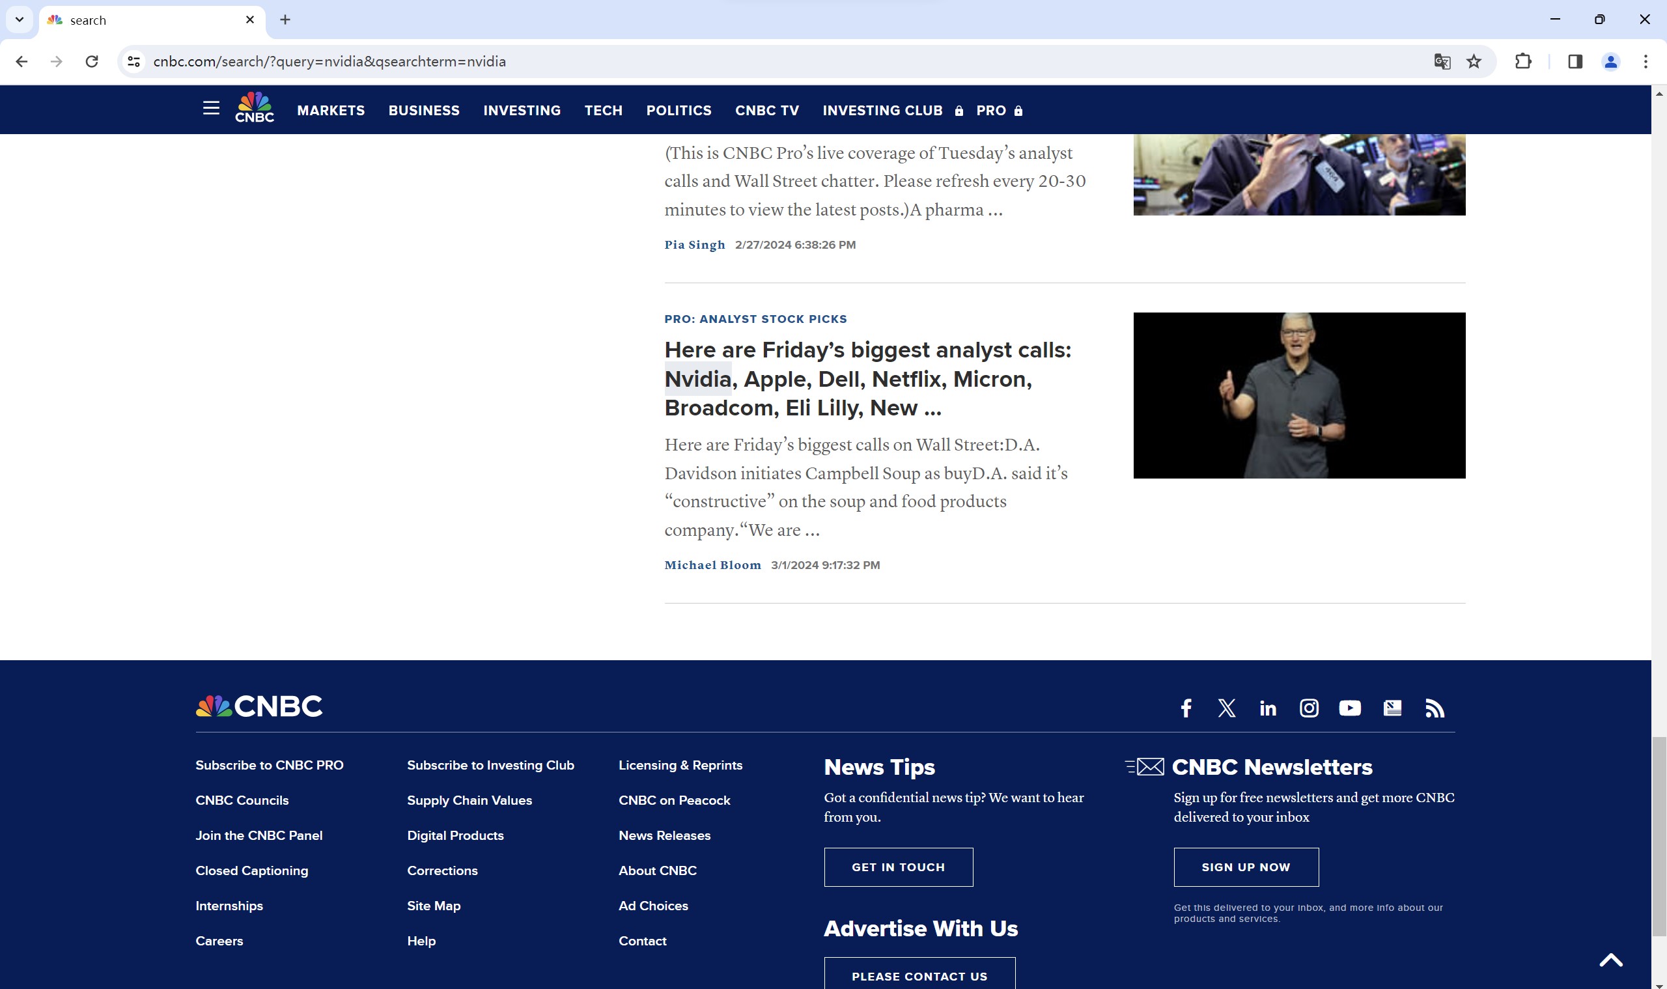1667x989 pixels.
Task: Open the Politics menu
Action: (679, 111)
